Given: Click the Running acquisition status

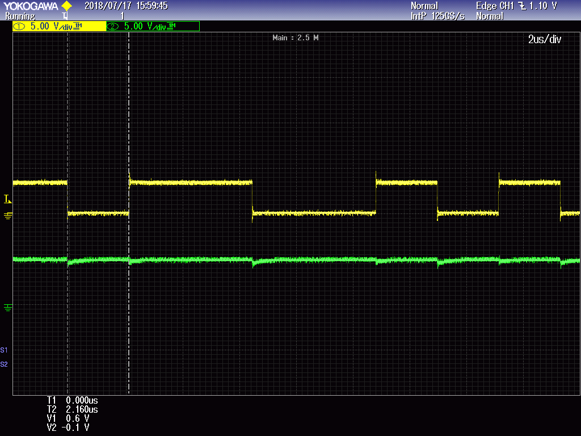Looking at the screenshot, I should point(20,16).
